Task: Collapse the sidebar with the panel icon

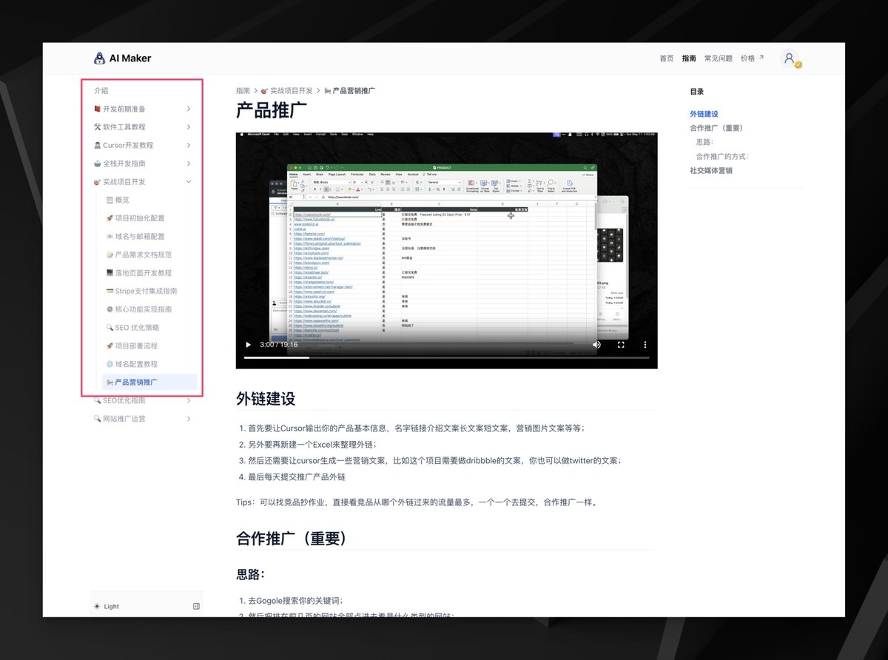Action: click(x=196, y=606)
